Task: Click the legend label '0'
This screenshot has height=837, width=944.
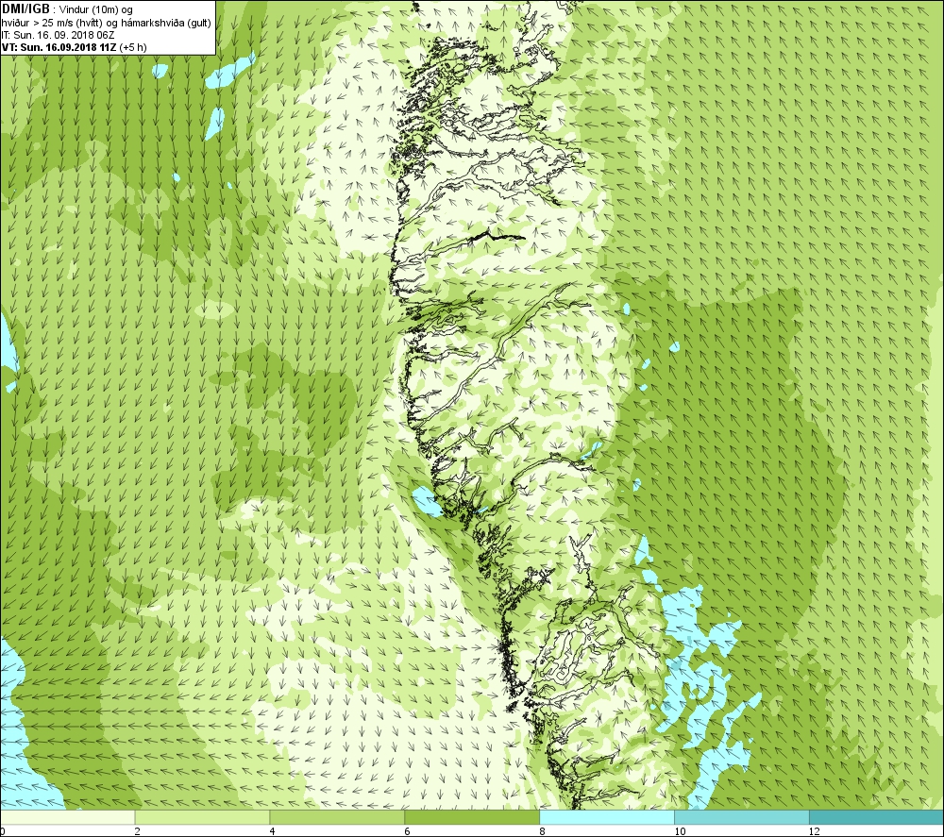Action: click(x=3, y=831)
